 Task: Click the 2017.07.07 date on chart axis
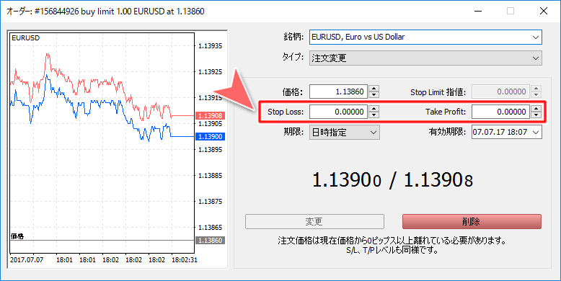27,260
